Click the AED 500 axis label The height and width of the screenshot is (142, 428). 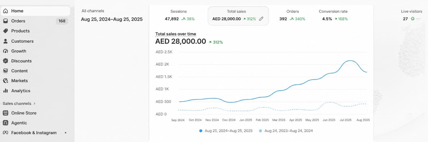163,102
